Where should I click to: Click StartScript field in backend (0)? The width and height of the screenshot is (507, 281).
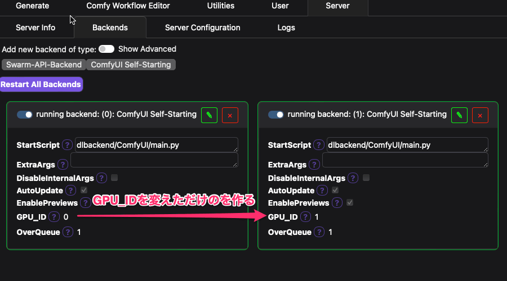pyautogui.click(x=157, y=145)
